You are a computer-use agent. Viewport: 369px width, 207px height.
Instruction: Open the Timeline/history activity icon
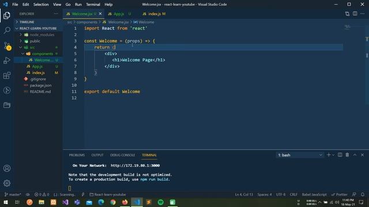point(7,90)
